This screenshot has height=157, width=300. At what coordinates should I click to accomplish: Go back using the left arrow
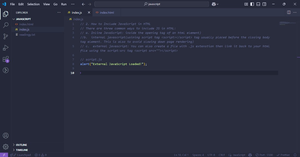pyautogui.click(x=83, y=4)
